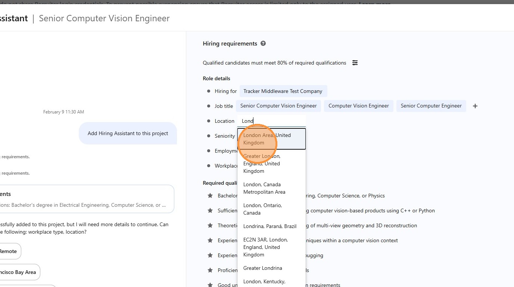
Task: Toggle star beside computer vision context qualification
Action: 210,240
